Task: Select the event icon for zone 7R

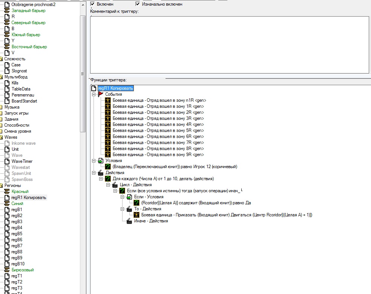Action: [x=108, y=142]
